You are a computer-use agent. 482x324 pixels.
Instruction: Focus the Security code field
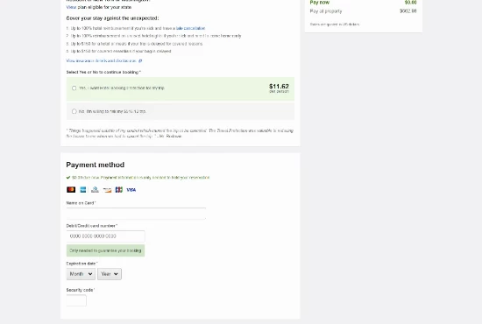pyautogui.click(x=76, y=300)
